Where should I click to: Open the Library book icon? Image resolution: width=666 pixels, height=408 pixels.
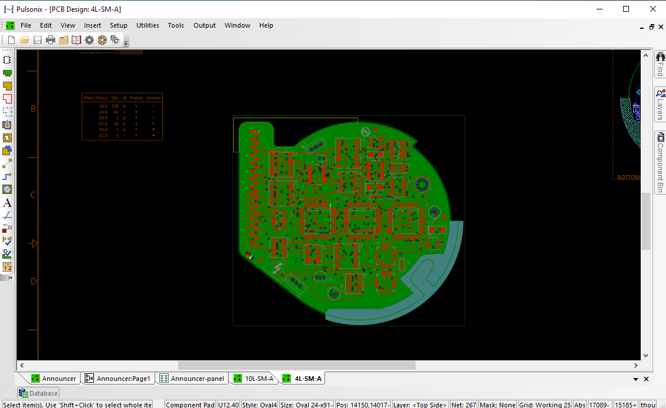[x=76, y=40]
